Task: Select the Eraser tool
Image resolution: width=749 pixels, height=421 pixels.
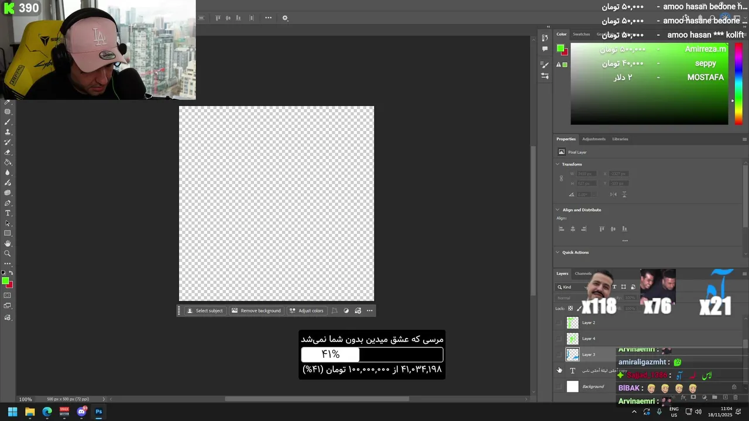Action: (8, 153)
